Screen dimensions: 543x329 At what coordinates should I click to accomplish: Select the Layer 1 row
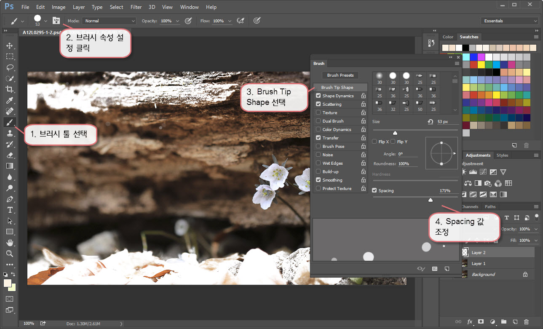[x=498, y=263]
